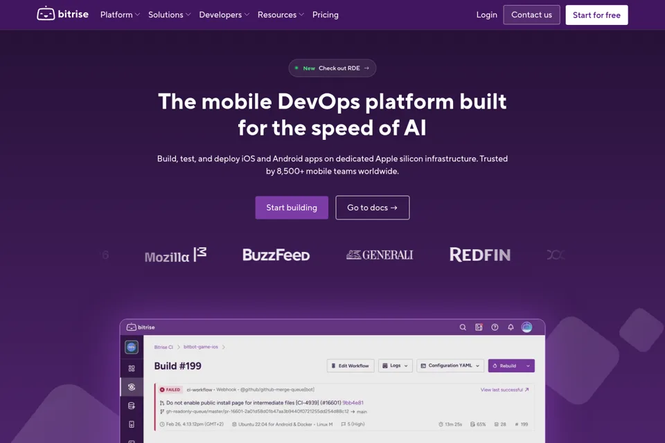Open the Configuration YAML dropdown
The image size is (665, 443).
click(450, 365)
